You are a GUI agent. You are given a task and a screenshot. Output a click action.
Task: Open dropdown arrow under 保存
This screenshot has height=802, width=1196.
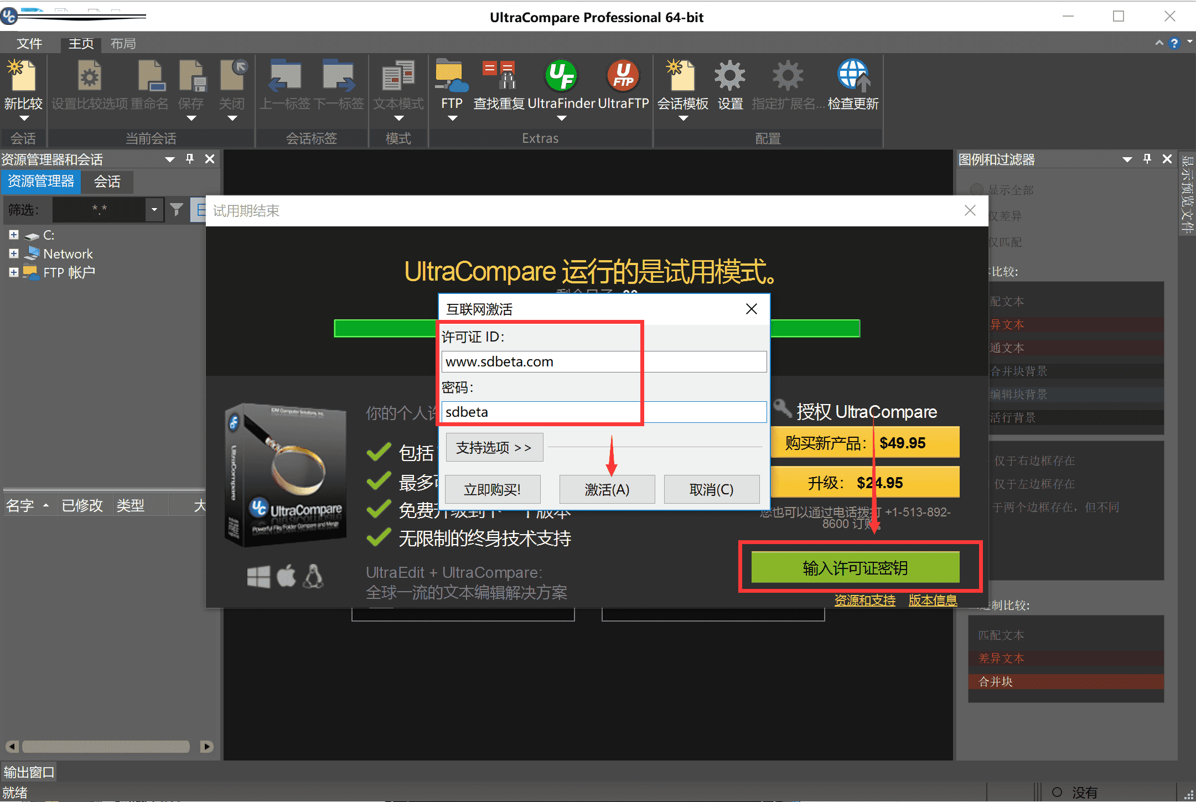191,118
